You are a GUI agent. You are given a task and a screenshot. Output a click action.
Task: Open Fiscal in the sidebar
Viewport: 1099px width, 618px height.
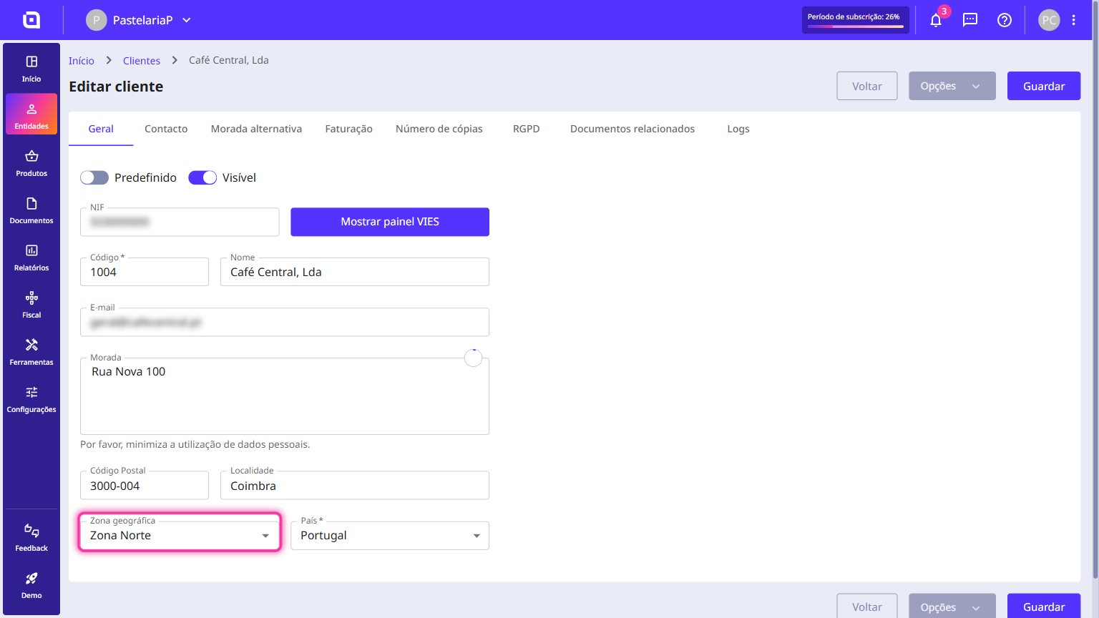click(x=31, y=305)
